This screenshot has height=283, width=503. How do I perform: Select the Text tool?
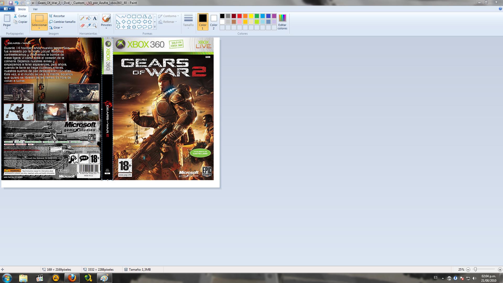[x=95, y=18]
